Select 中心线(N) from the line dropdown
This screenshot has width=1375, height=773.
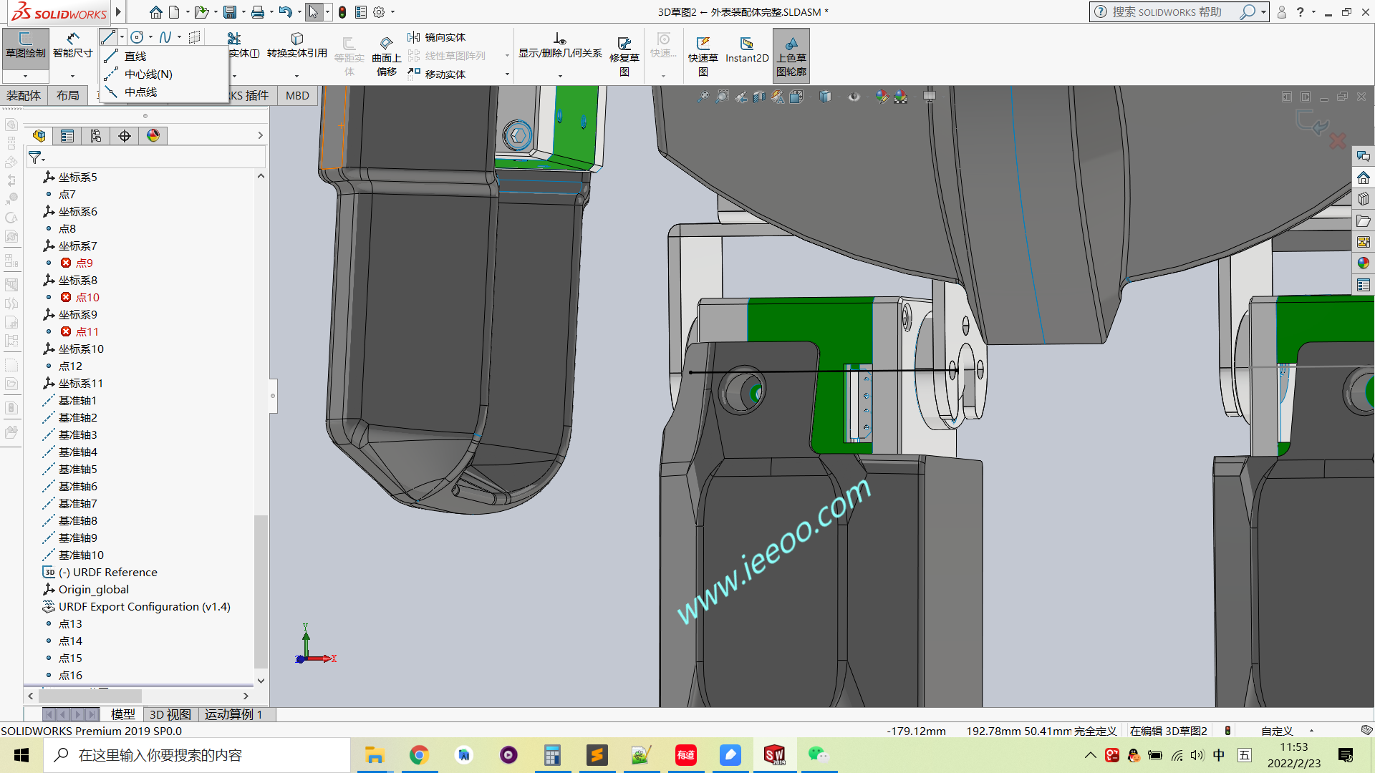coord(148,74)
